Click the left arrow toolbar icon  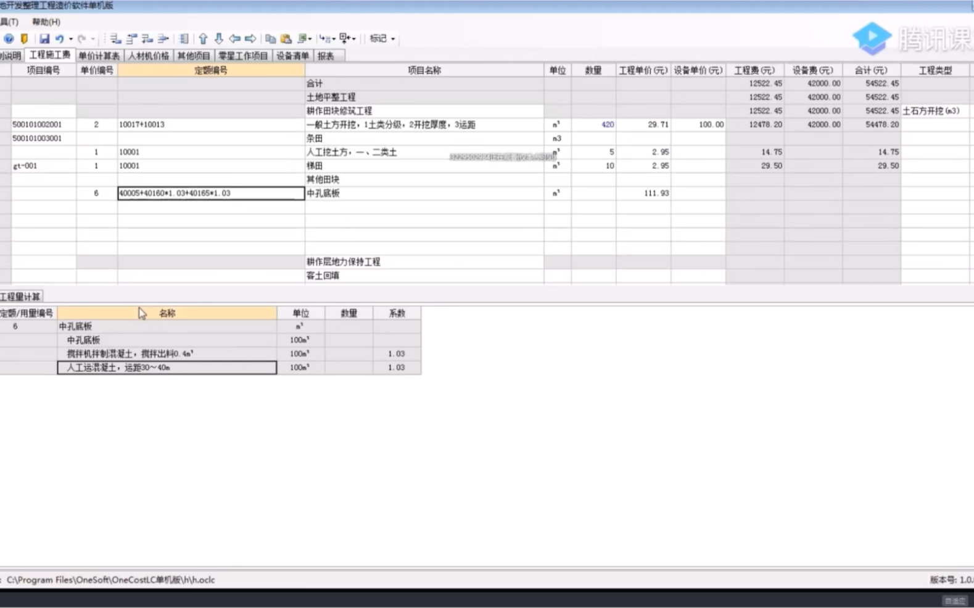234,38
